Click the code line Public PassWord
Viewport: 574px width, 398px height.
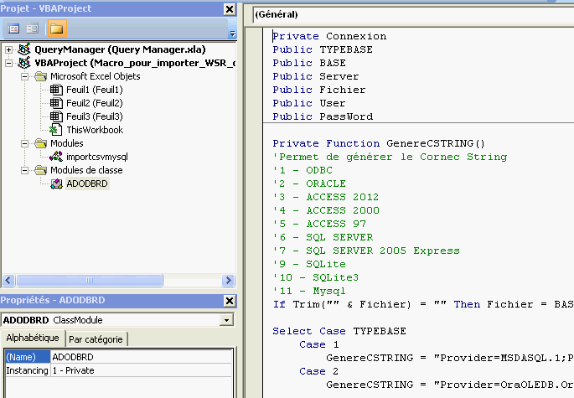point(323,116)
